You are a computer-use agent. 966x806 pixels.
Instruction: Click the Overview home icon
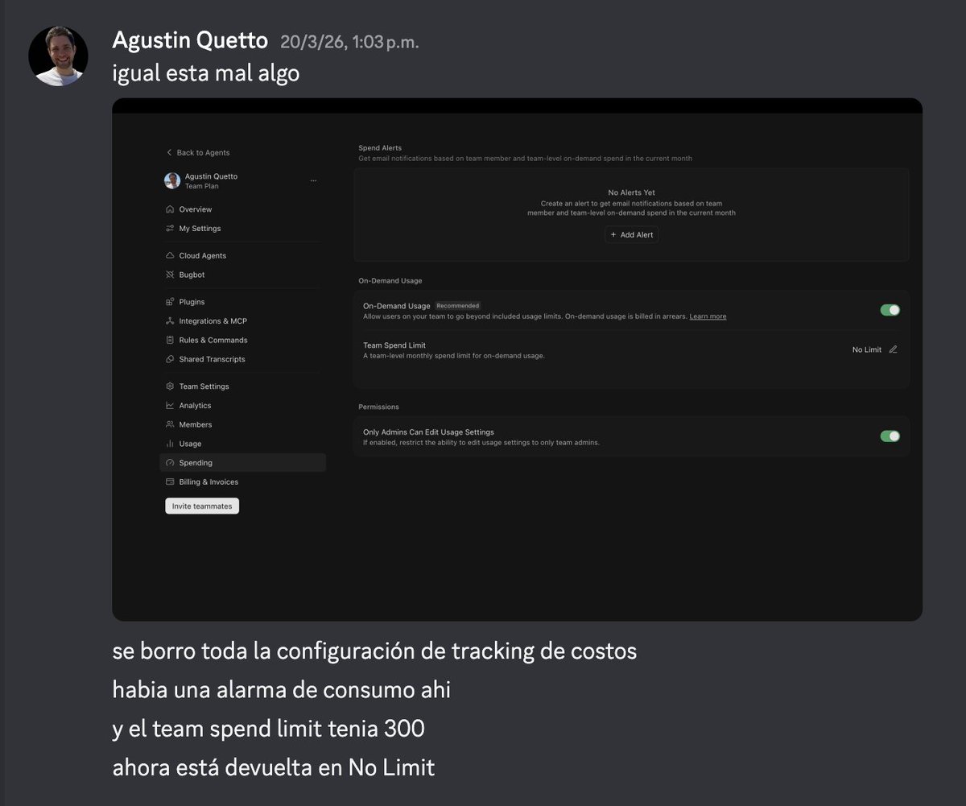tap(170, 209)
